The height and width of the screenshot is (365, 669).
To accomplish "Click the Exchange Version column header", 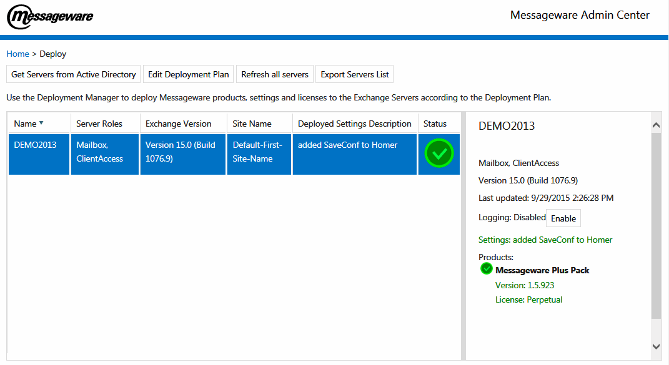I will pos(183,124).
